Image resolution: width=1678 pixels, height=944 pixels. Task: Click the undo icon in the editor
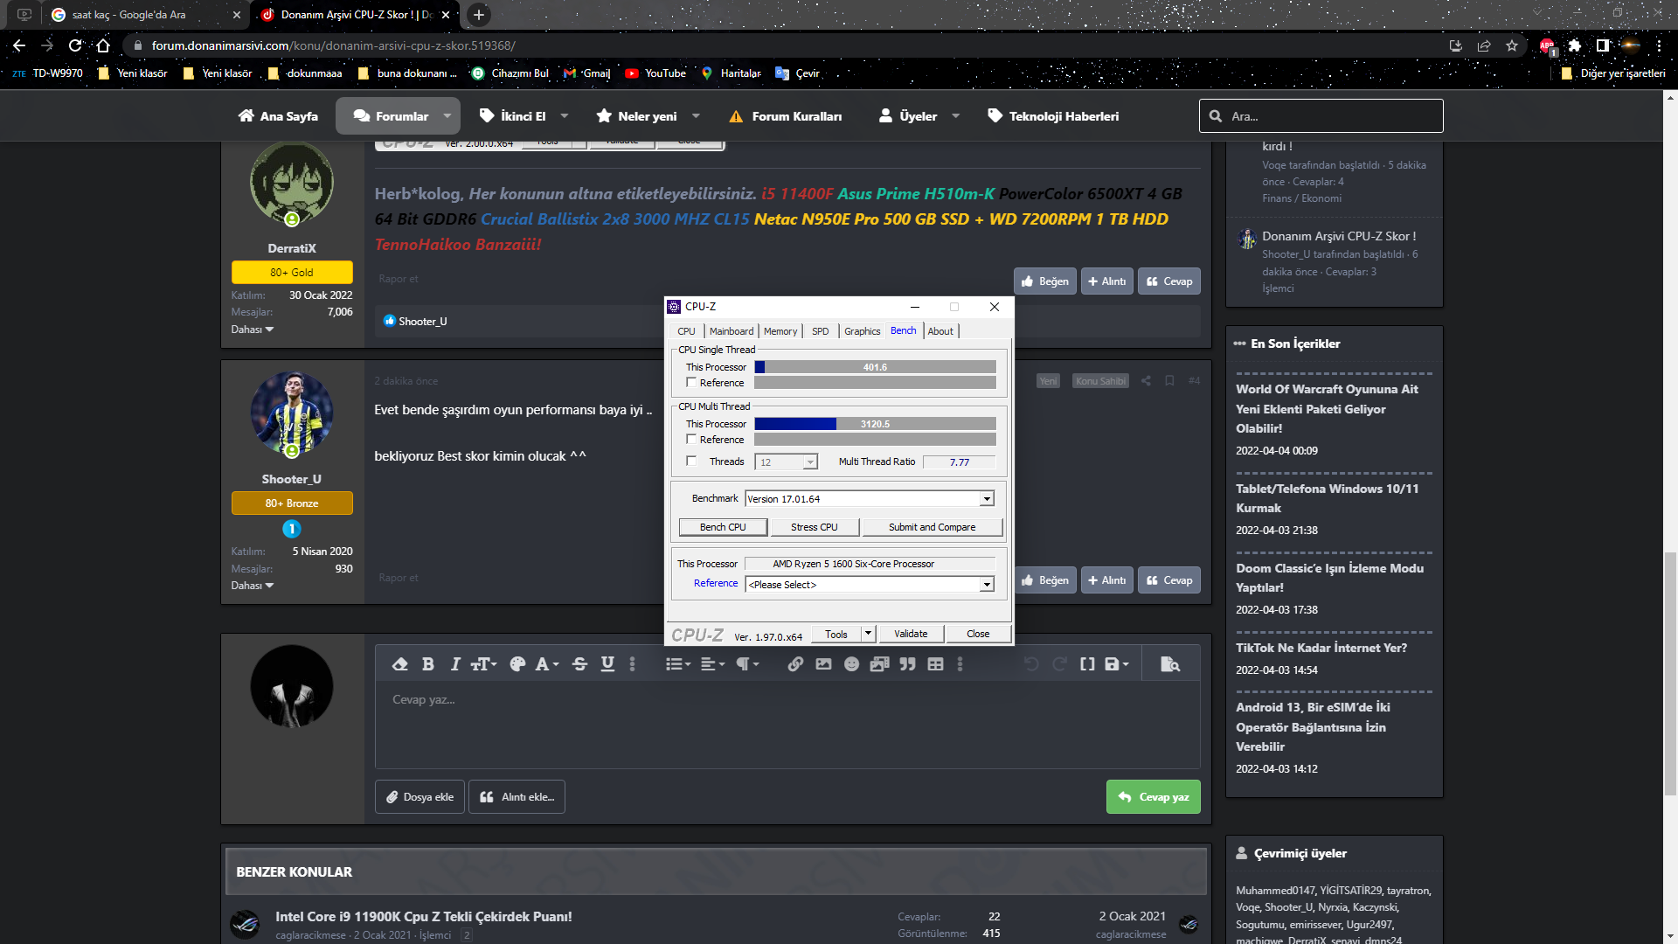(1031, 664)
